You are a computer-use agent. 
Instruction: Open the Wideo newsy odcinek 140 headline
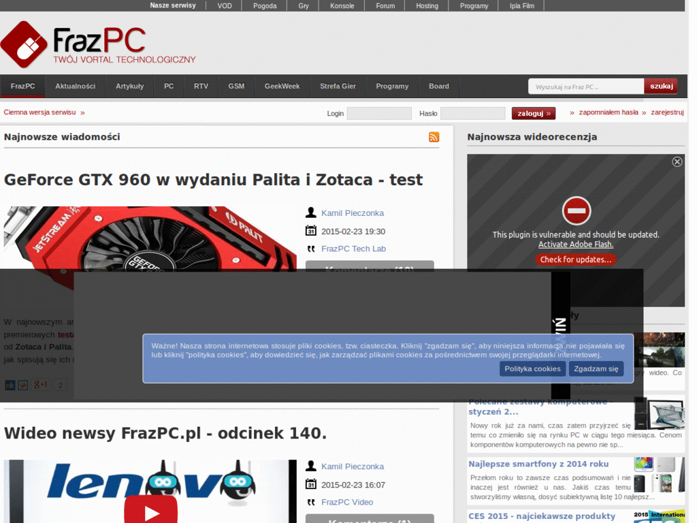[x=165, y=433]
